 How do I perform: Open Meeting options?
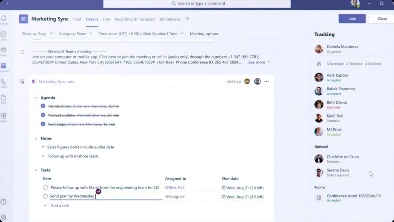tap(204, 34)
